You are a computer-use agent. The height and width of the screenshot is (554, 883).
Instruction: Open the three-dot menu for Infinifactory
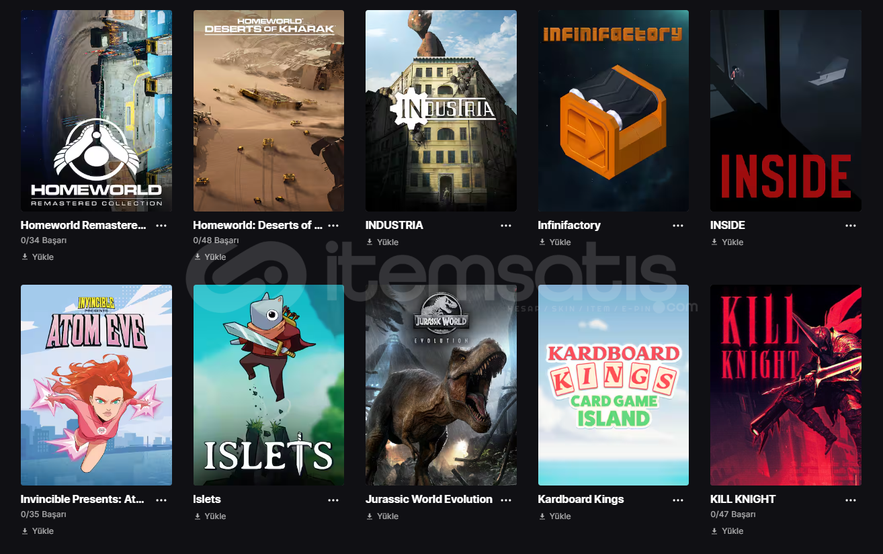click(x=678, y=226)
